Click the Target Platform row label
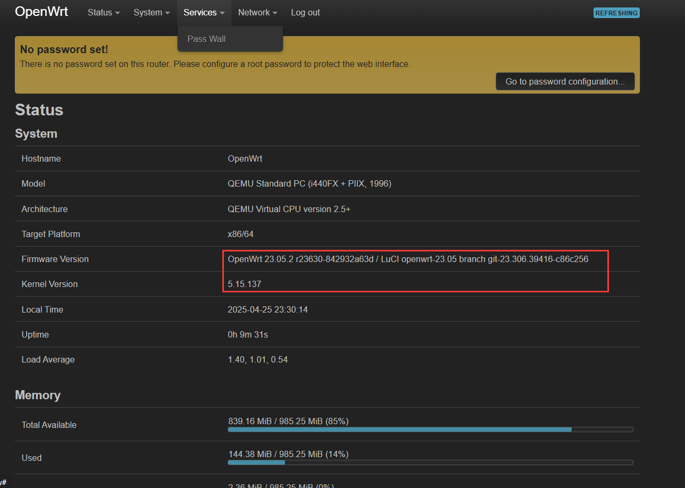Image resolution: width=685 pixels, height=488 pixels. pos(51,234)
